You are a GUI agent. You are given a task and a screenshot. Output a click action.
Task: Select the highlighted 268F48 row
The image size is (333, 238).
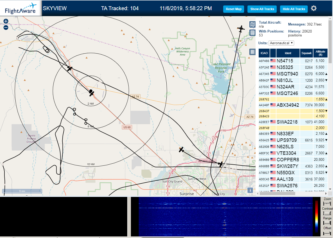293,128
